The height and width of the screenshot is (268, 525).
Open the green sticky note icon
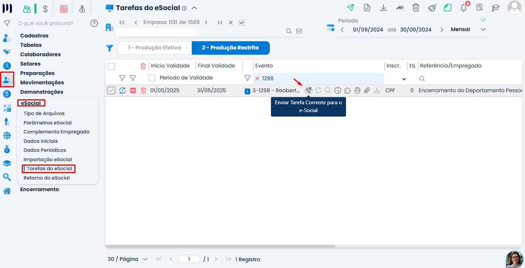(x=448, y=7)
